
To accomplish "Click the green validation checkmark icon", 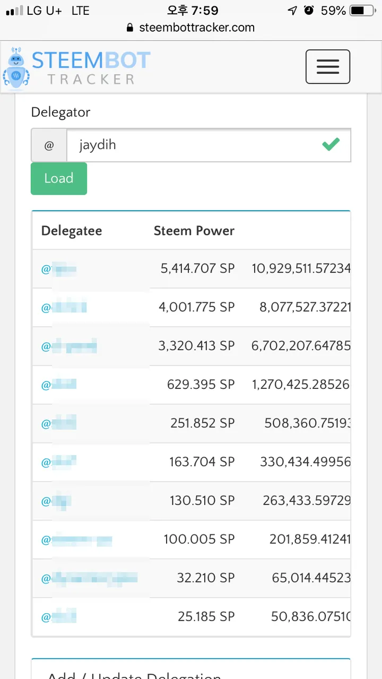I will 331,144.
